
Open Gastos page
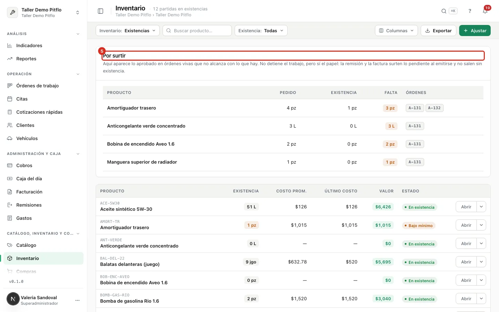[43, 218]
